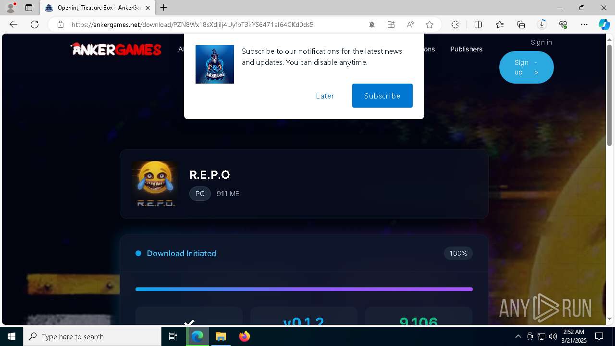Add this page to favorites star
Screen dimensions: 615x346
pyautogui.click(x=430, y=25)
